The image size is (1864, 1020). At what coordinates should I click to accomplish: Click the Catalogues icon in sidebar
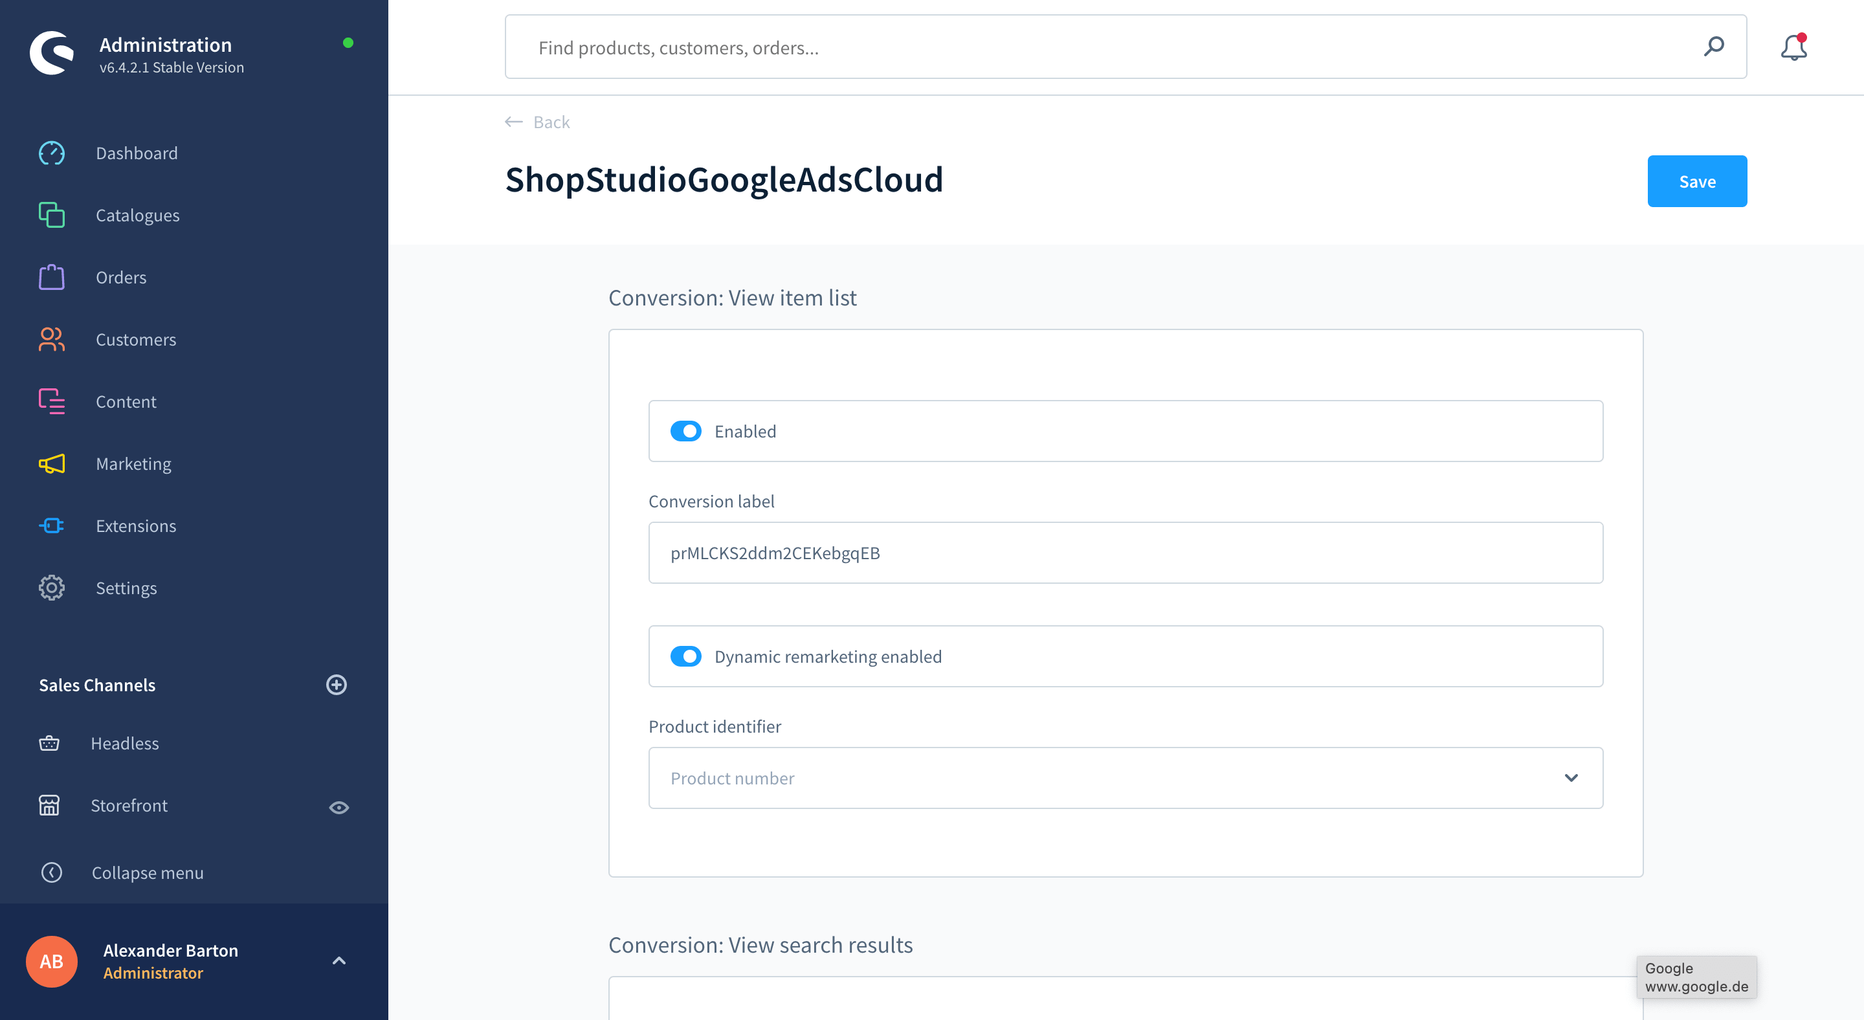pyautogui.click(x=51, y=215)
